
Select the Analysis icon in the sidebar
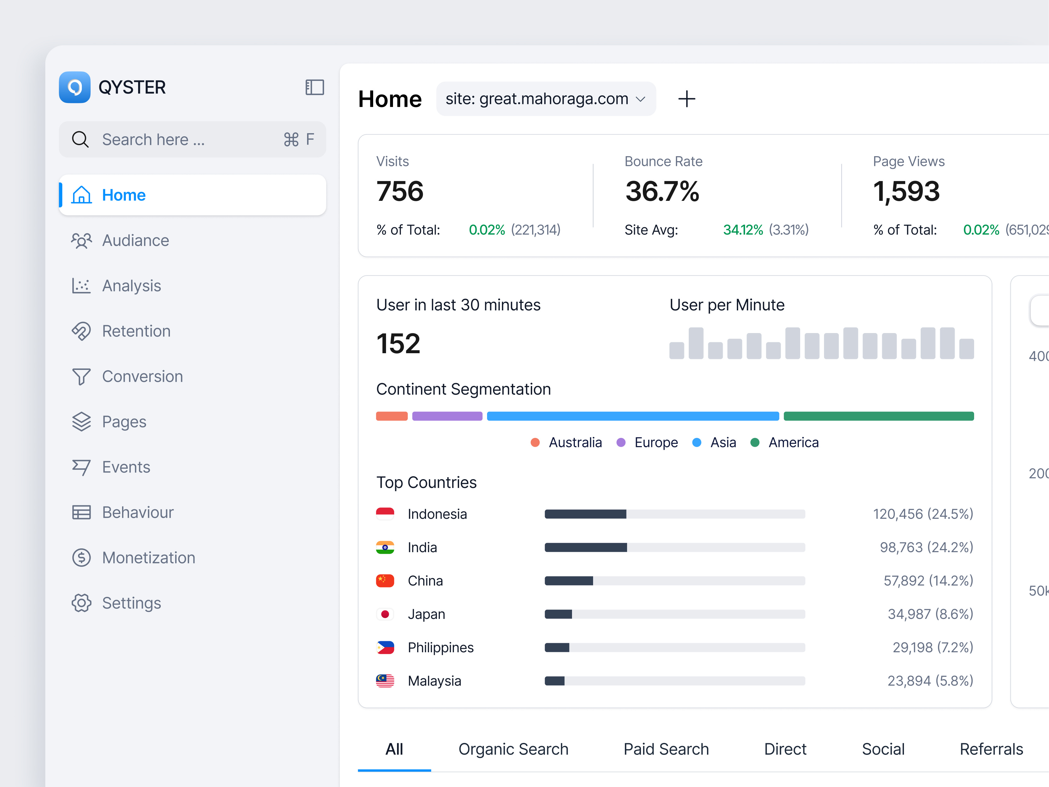tap(81, 286)
